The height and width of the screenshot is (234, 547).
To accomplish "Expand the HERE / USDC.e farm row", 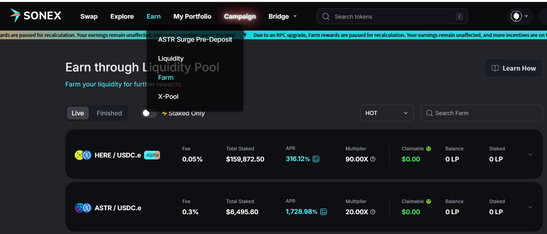I will (530, 154).
